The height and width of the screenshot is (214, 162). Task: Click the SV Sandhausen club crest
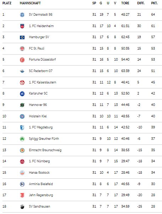tap(22, 207)
